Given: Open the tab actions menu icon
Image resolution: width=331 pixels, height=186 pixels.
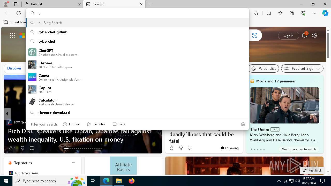Looking at the screenshot, I should pyautogui.click(x=16, y=4).
